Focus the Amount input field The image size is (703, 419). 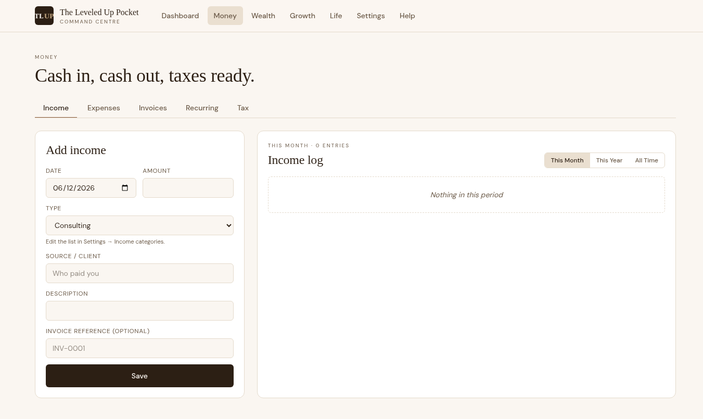point(188,188)
